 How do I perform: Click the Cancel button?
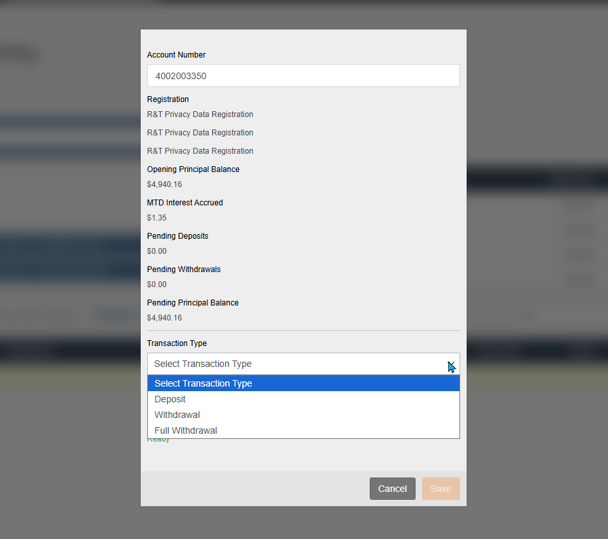[x=393, y=489]
